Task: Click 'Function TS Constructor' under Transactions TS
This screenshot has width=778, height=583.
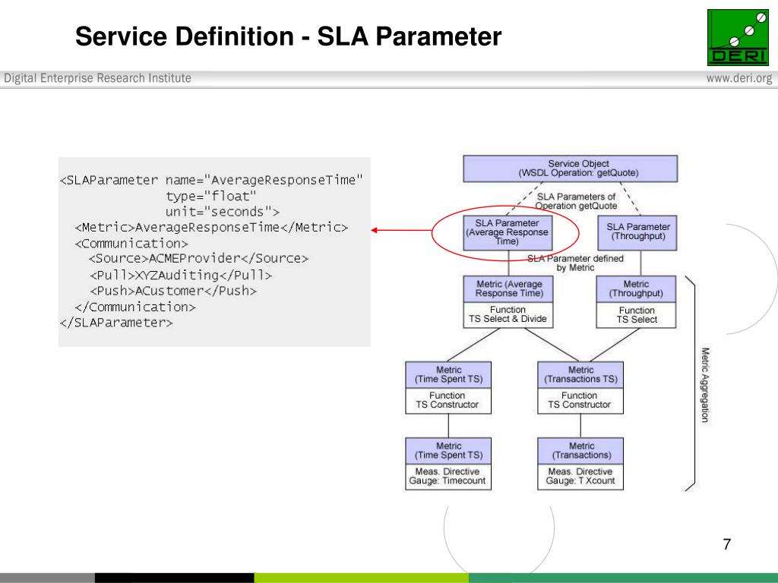Action: tap(580, 401)
